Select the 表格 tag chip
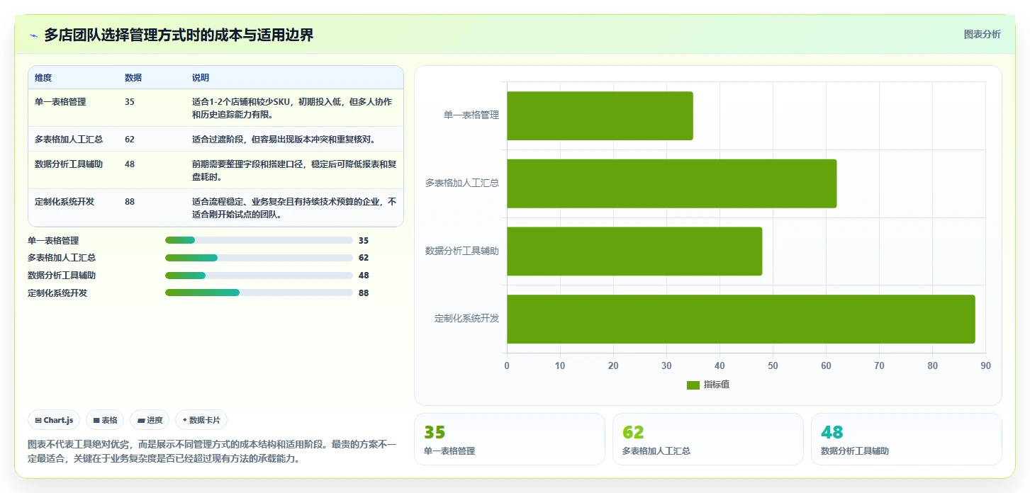This screenshot has width=1030, height=493. click(x=105, y=420)
